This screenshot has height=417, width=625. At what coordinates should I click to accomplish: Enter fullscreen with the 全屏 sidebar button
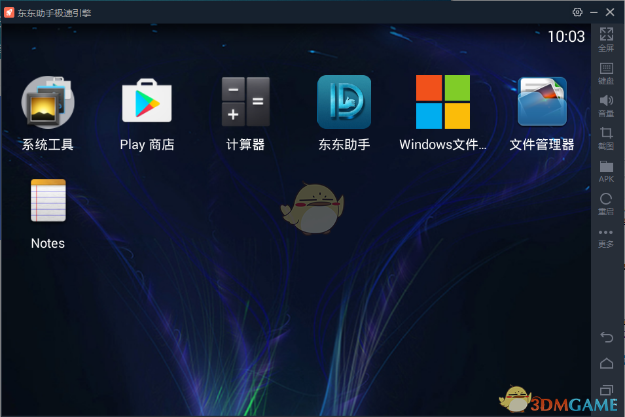[606, 39]
